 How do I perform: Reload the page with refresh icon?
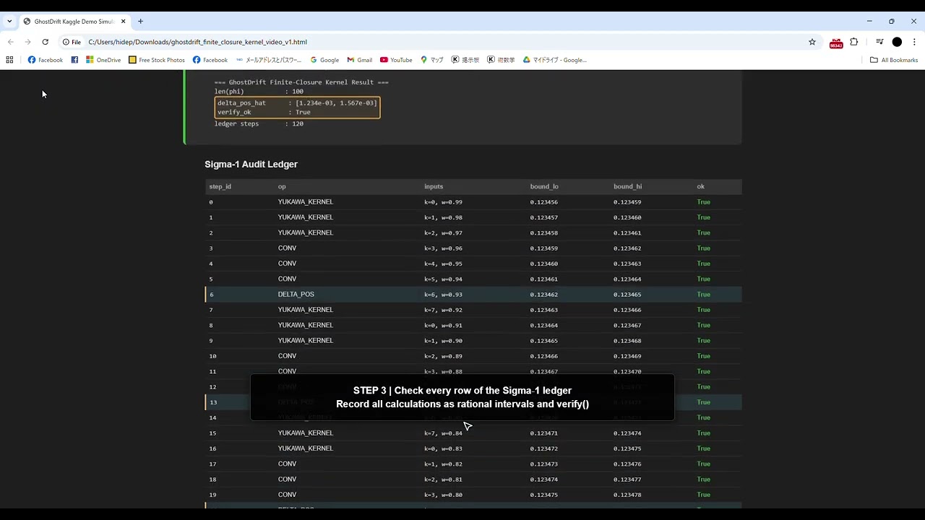[45, 42]
